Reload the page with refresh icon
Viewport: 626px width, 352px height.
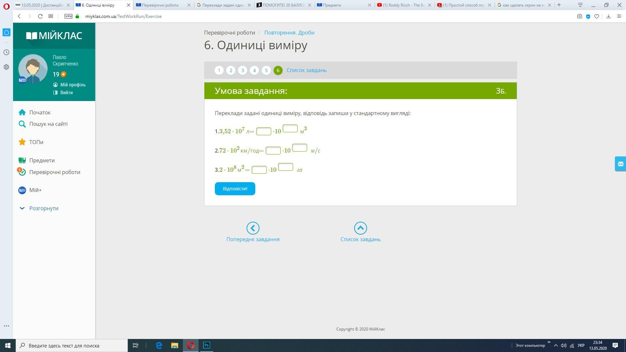(x=40, y=16)
